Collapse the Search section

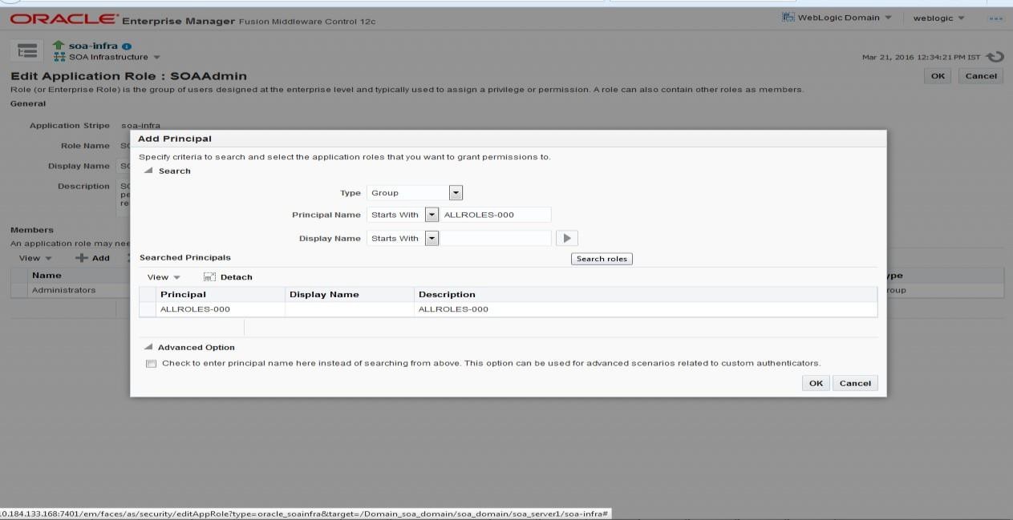(x=148, y=171)
